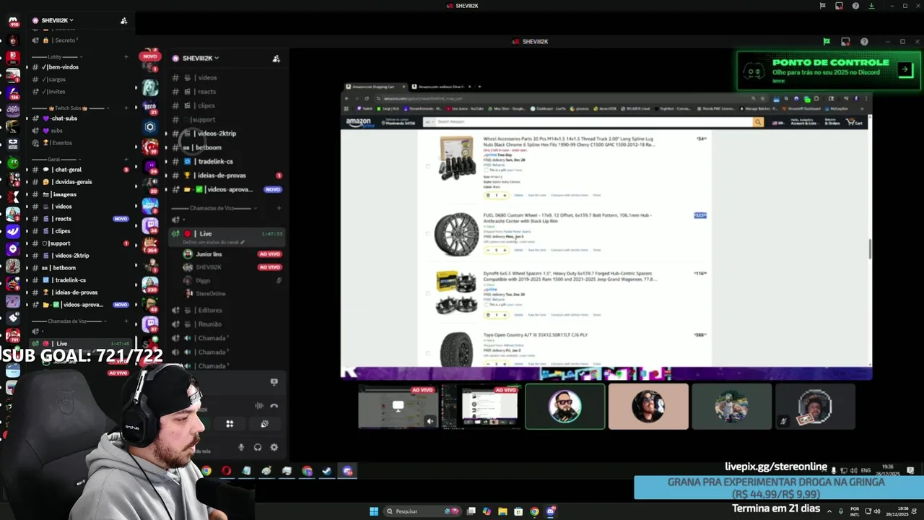Screen dimensions: 924x520
Task: Open the NOVO unread pill in inner server list
Action: pos(149,56)
